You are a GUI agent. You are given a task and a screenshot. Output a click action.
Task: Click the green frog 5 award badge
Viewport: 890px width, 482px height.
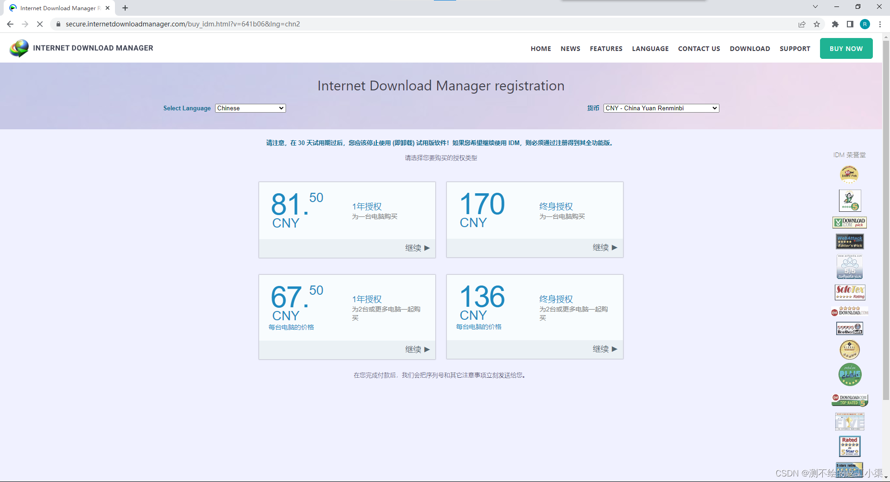pyautogui.click(x=850, y=200)
